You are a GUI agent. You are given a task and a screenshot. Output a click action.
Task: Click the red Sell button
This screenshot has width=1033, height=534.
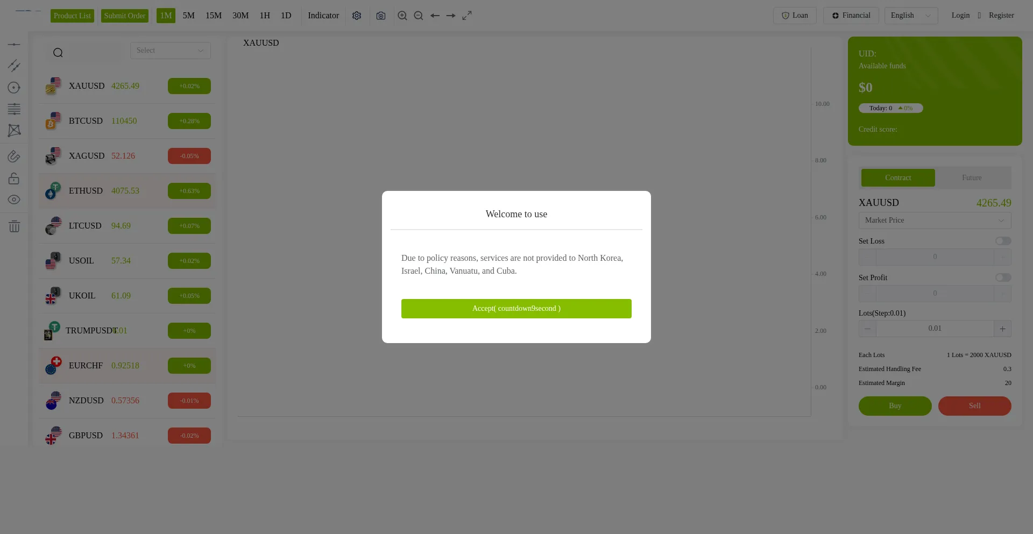pyautogui.click(x=974, y=406)
